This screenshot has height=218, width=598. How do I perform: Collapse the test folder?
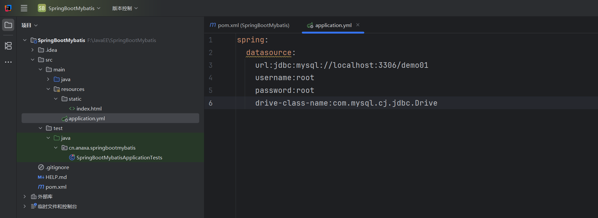pyautogui.click(x=40, y=128)
